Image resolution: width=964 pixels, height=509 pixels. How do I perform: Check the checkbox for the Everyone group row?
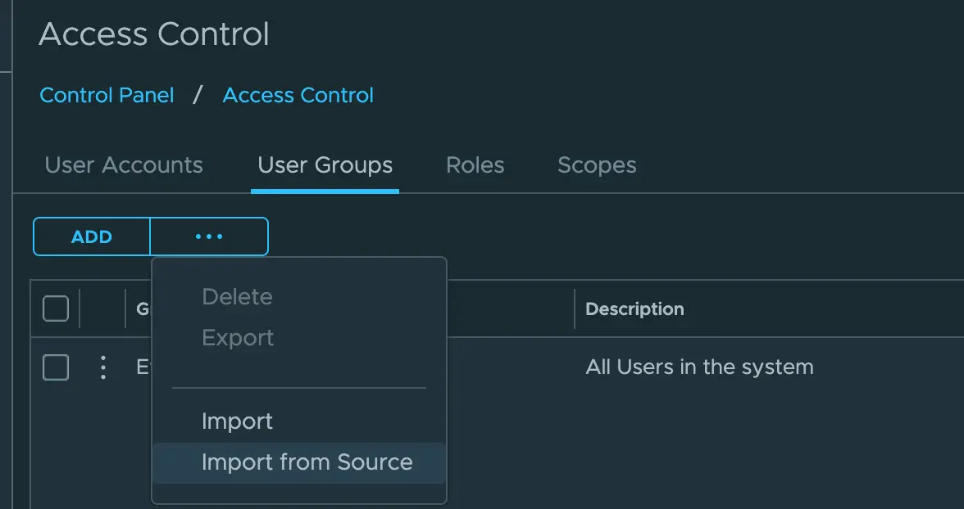point(55,367)
